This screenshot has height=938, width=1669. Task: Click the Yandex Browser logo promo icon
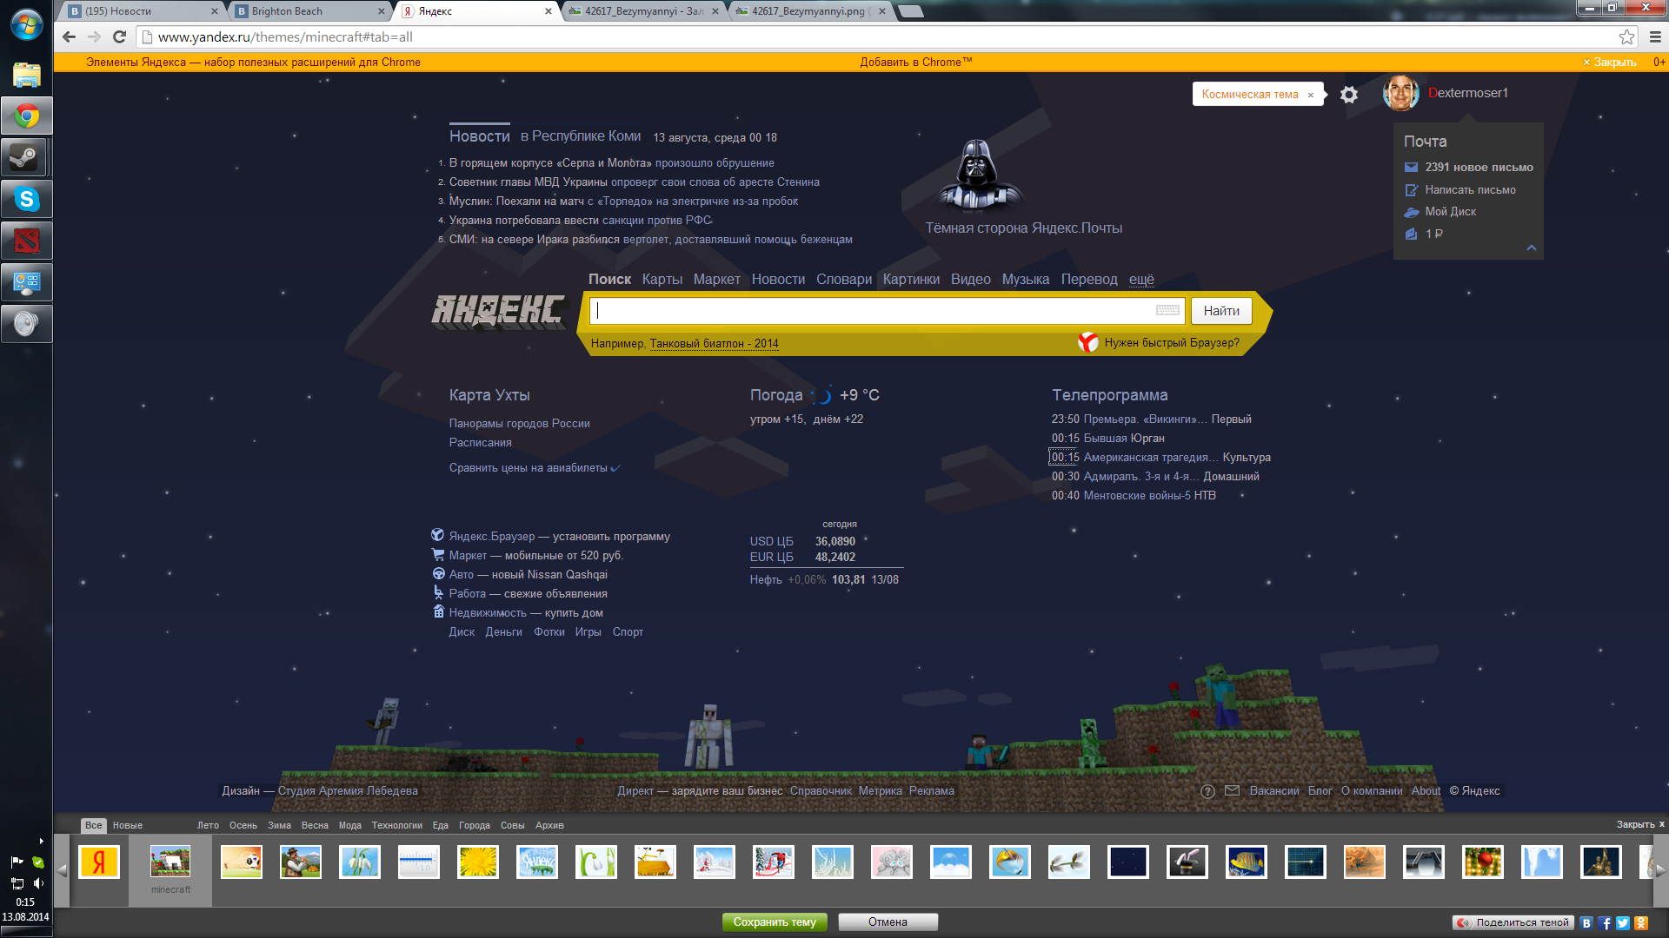tap(1087, 342)
